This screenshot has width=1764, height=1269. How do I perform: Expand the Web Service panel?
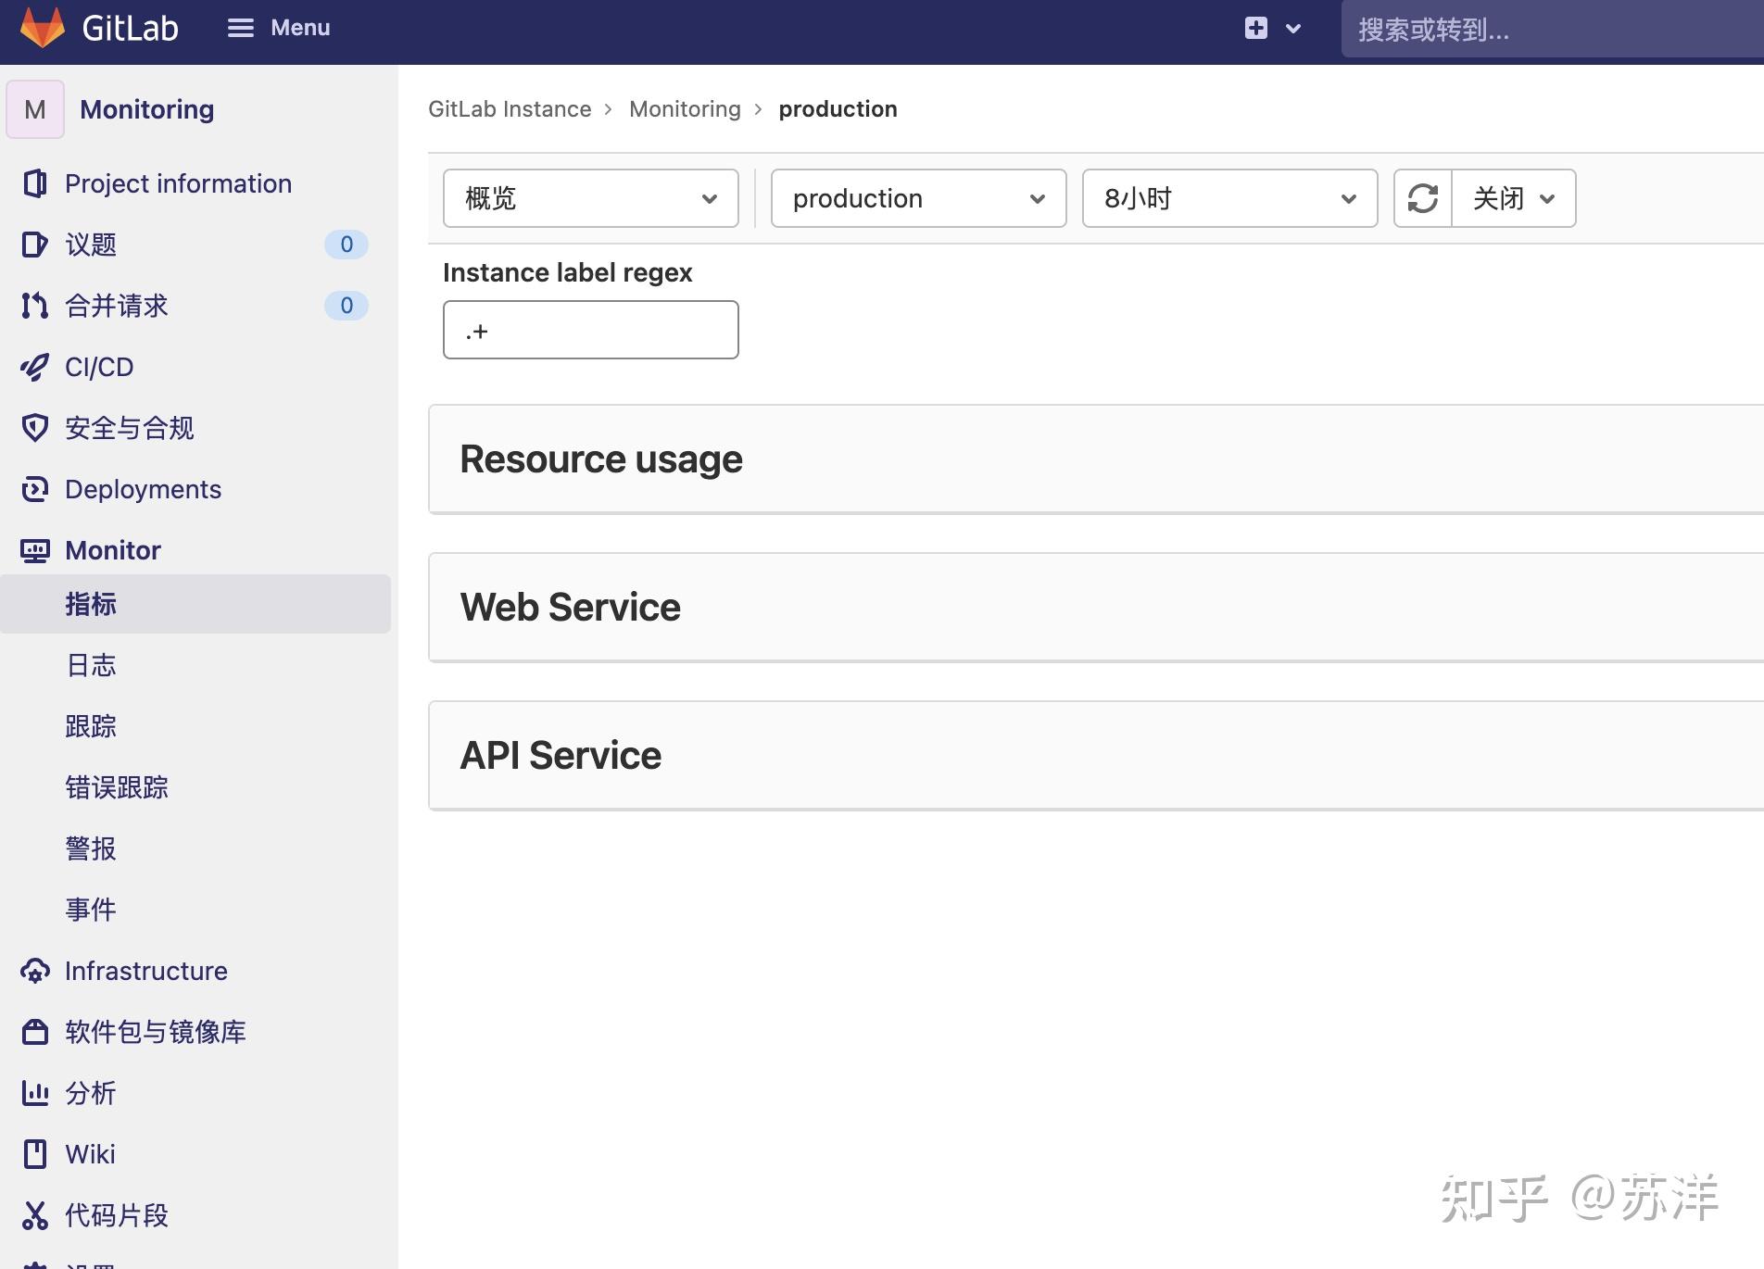(x=571, y=607)
